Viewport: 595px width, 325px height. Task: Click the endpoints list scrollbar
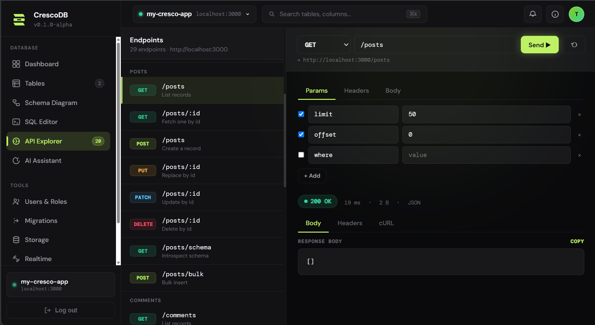285,141
